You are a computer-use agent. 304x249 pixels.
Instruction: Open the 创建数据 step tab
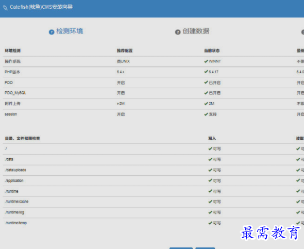pyautogui.click(x=196, y=31)
